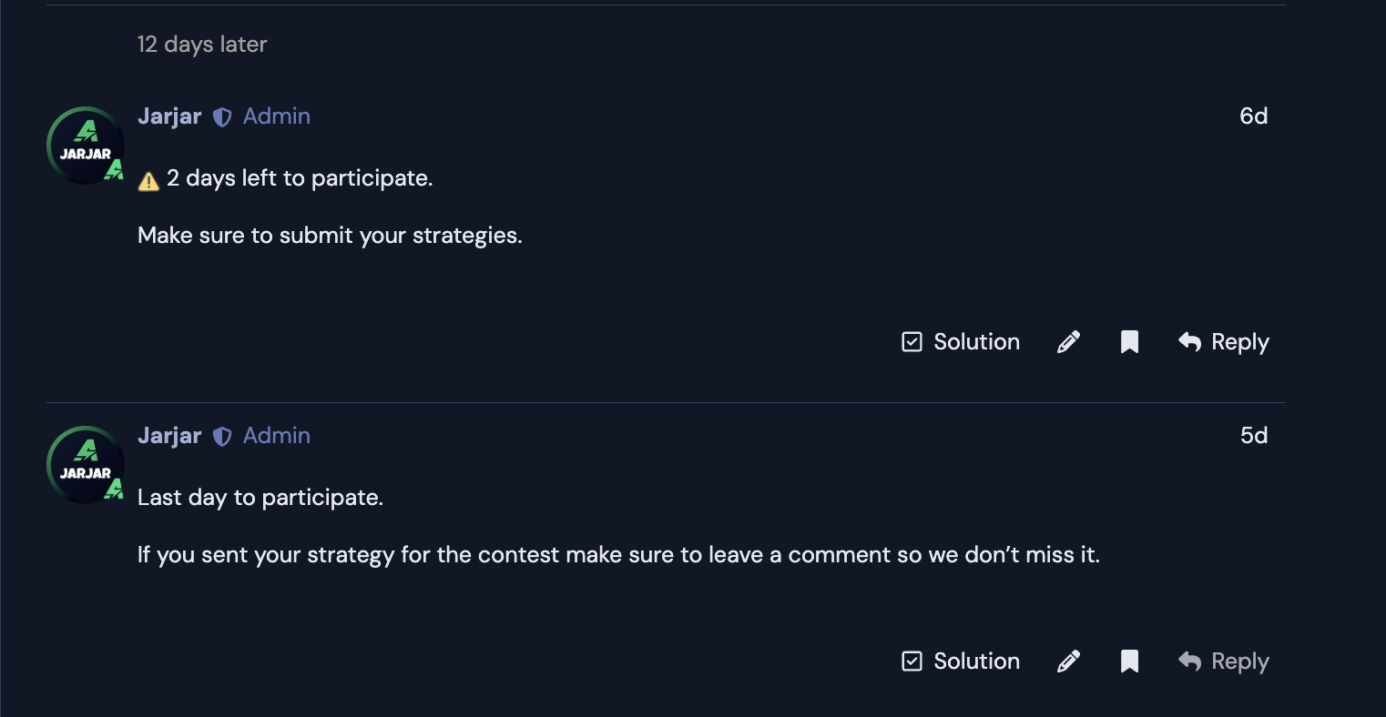Image resolution: width=1386 pixels, height=717 pixels.
Task: Click the "5d" post timestamp
Action: click(x=1253, y=436)
